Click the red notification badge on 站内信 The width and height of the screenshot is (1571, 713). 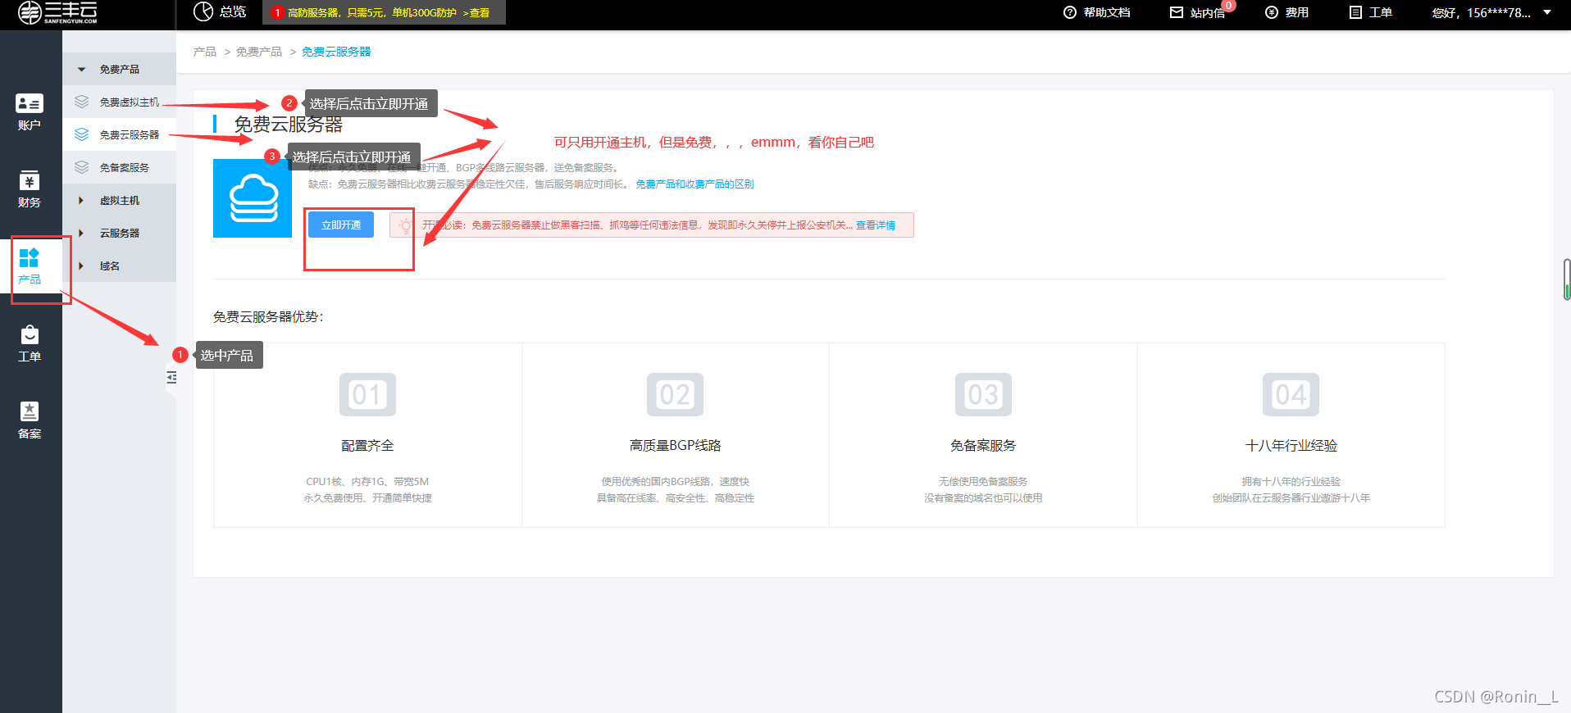[1228, 6]
